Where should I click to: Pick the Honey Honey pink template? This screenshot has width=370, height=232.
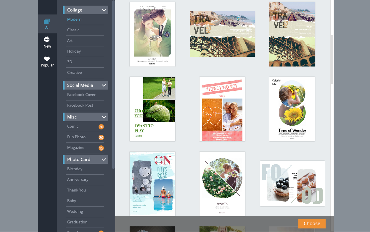222,109
